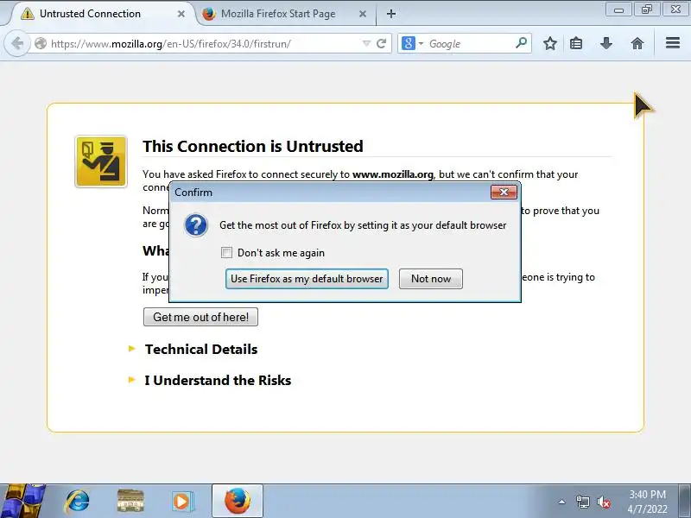Click Get me out of here! button
691x518 pixels.
point(200,317)
